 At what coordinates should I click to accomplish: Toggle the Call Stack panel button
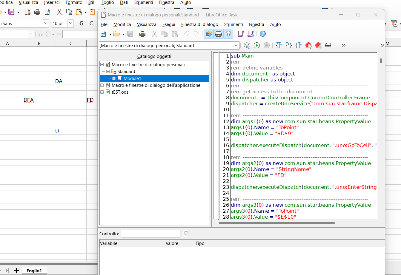[x=228, y=34]
